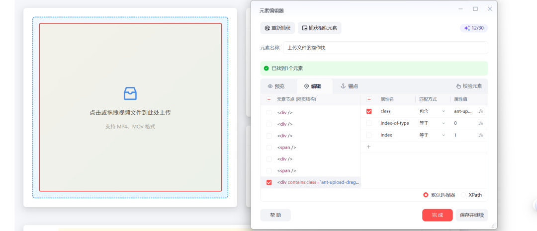537x231 pixels.
Task: Enable the index-of-type attribute checkbox
Action: (x=369, y=123)
